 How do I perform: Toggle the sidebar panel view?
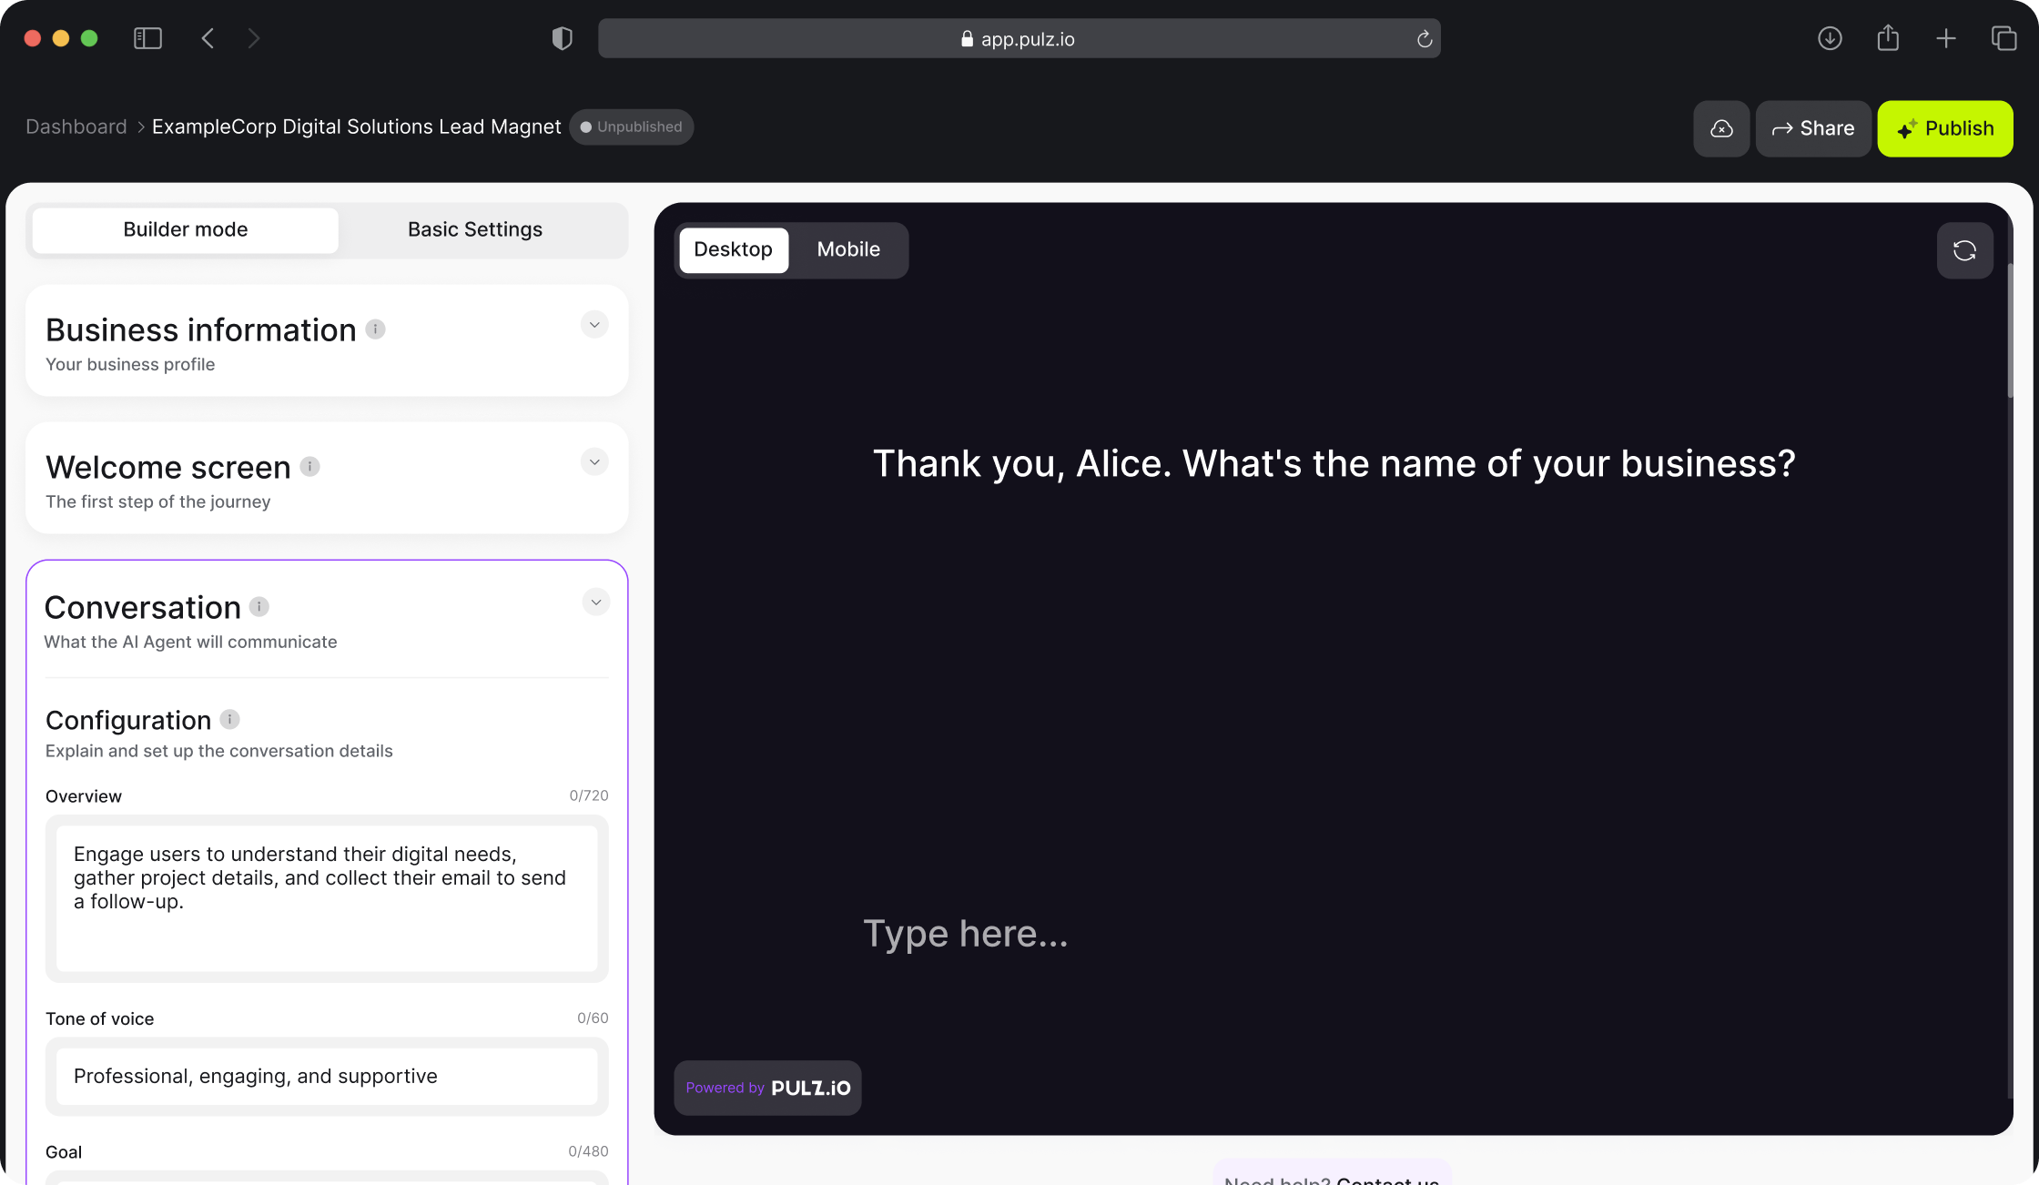pyautogui.click(x=147, y=38)
